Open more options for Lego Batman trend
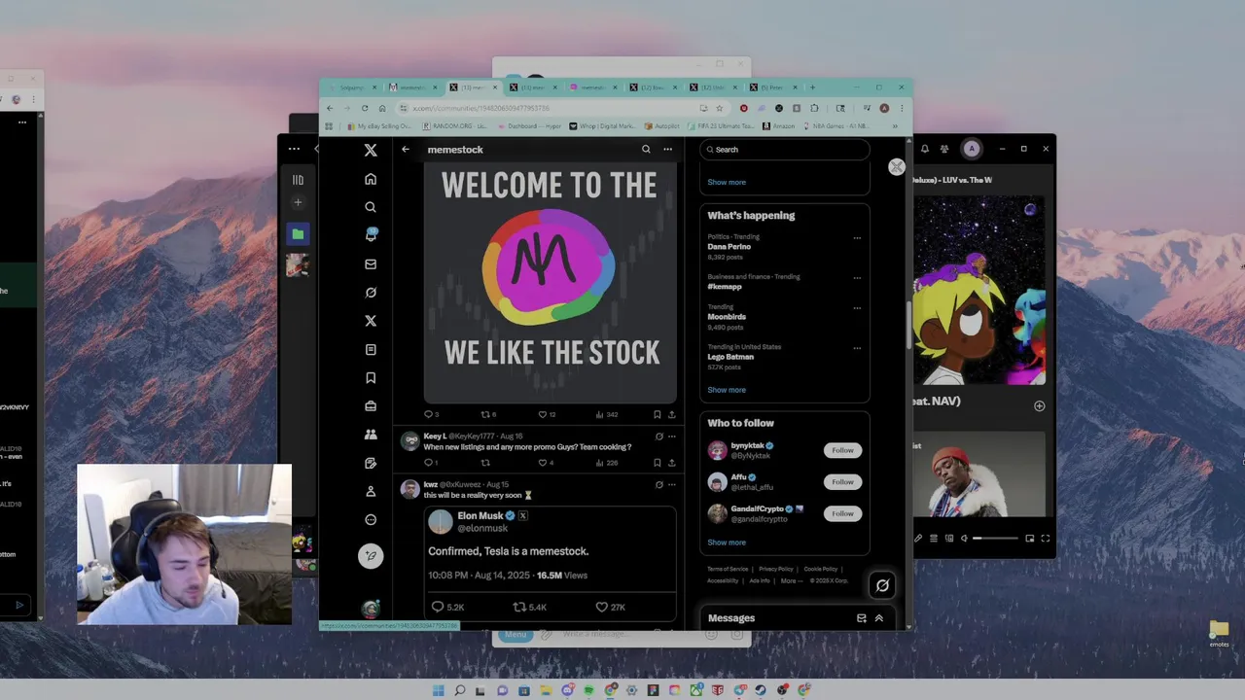Screen dimensions: 1245x700 857,347
